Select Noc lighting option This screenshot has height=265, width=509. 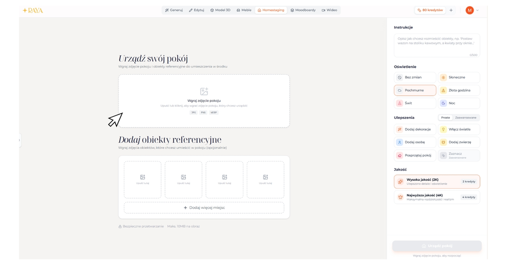pyautogui.click(x=459, y=103)
